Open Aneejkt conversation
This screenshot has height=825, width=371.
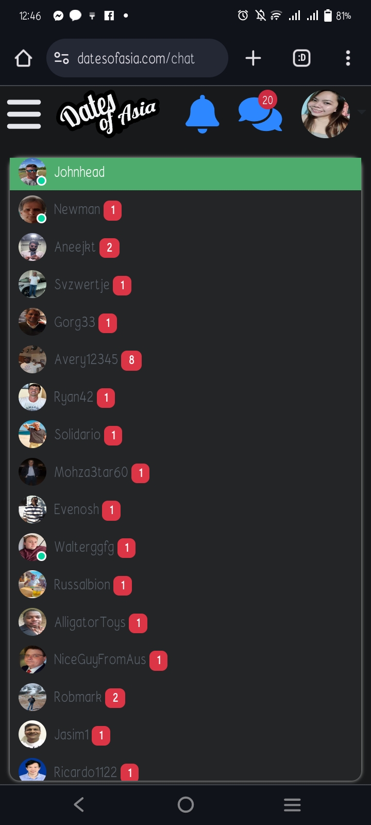click(185, 247)
